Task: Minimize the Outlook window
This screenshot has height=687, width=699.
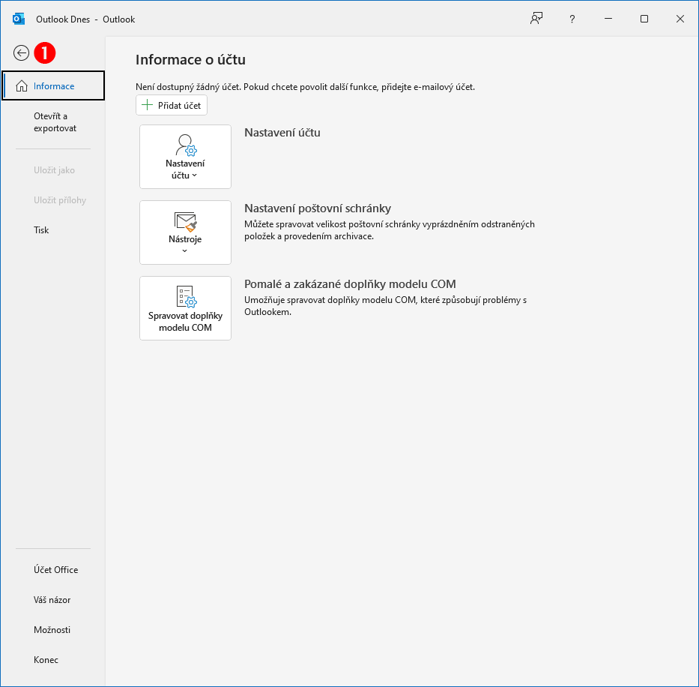Action: click(x=608, y=19)
